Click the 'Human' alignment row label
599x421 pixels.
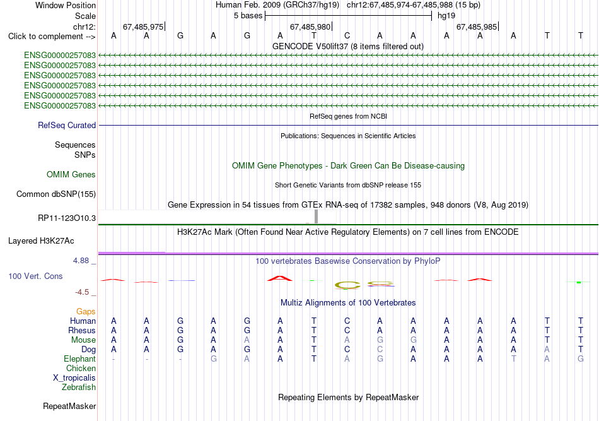point(83,321)
